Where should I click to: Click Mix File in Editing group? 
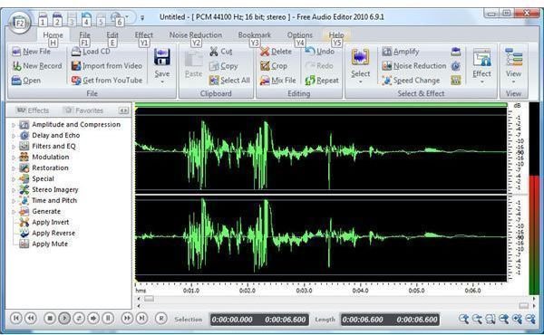click(278, 81)
